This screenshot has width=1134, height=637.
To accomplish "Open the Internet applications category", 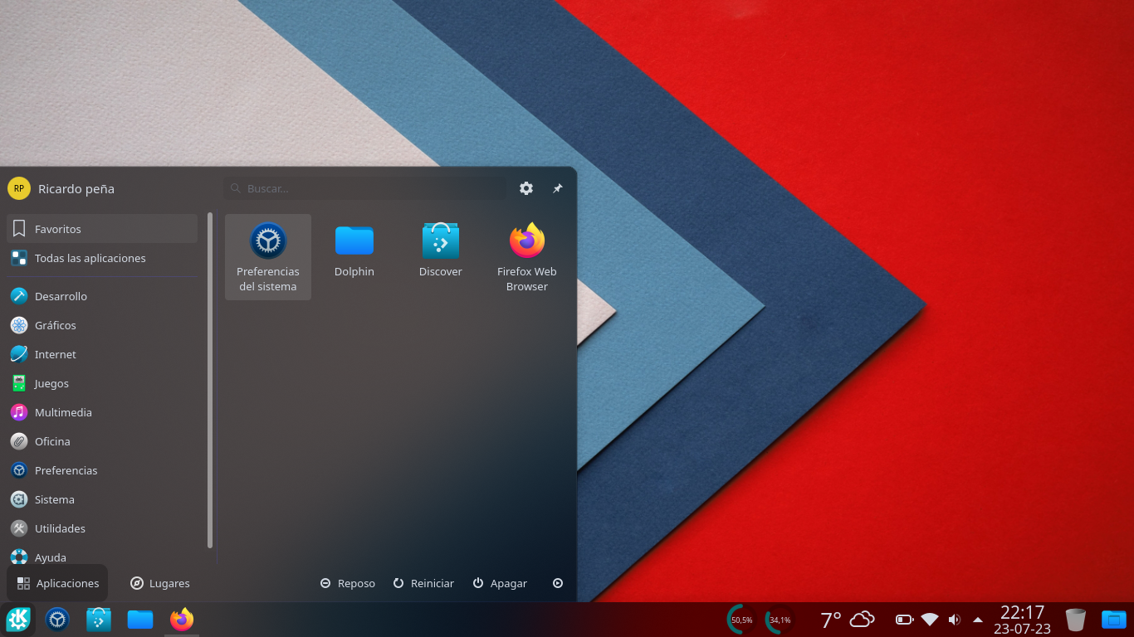I will 56,354.
